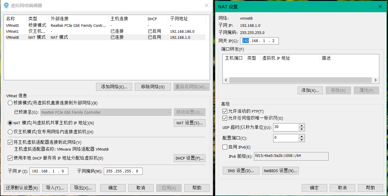Click 主机端口 column header in NAT settings
Image resolution: width=388 pixels, height=196 pixels.
[234, 58]
